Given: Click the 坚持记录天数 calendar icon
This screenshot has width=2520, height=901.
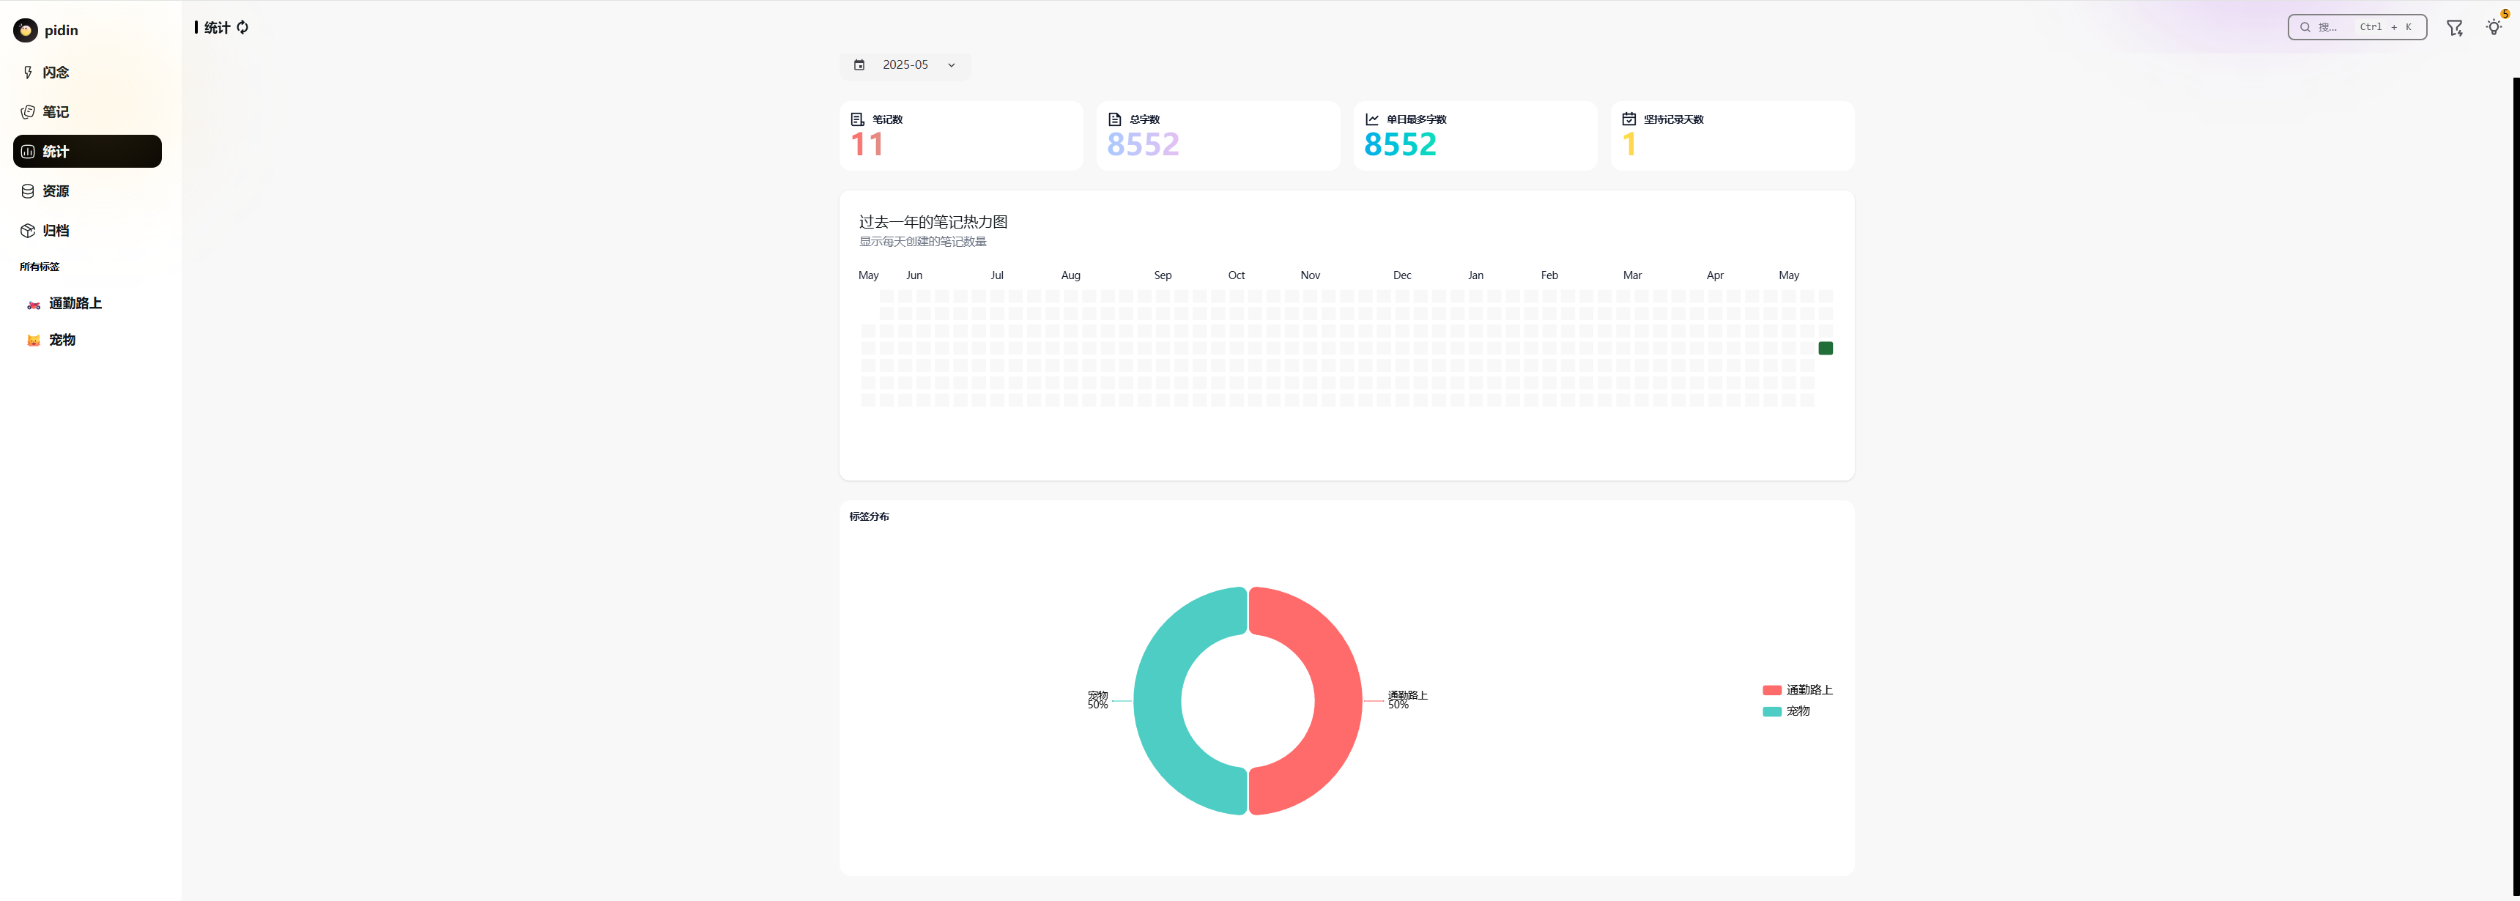Looking at the screenshot, I should [1628, 119].
